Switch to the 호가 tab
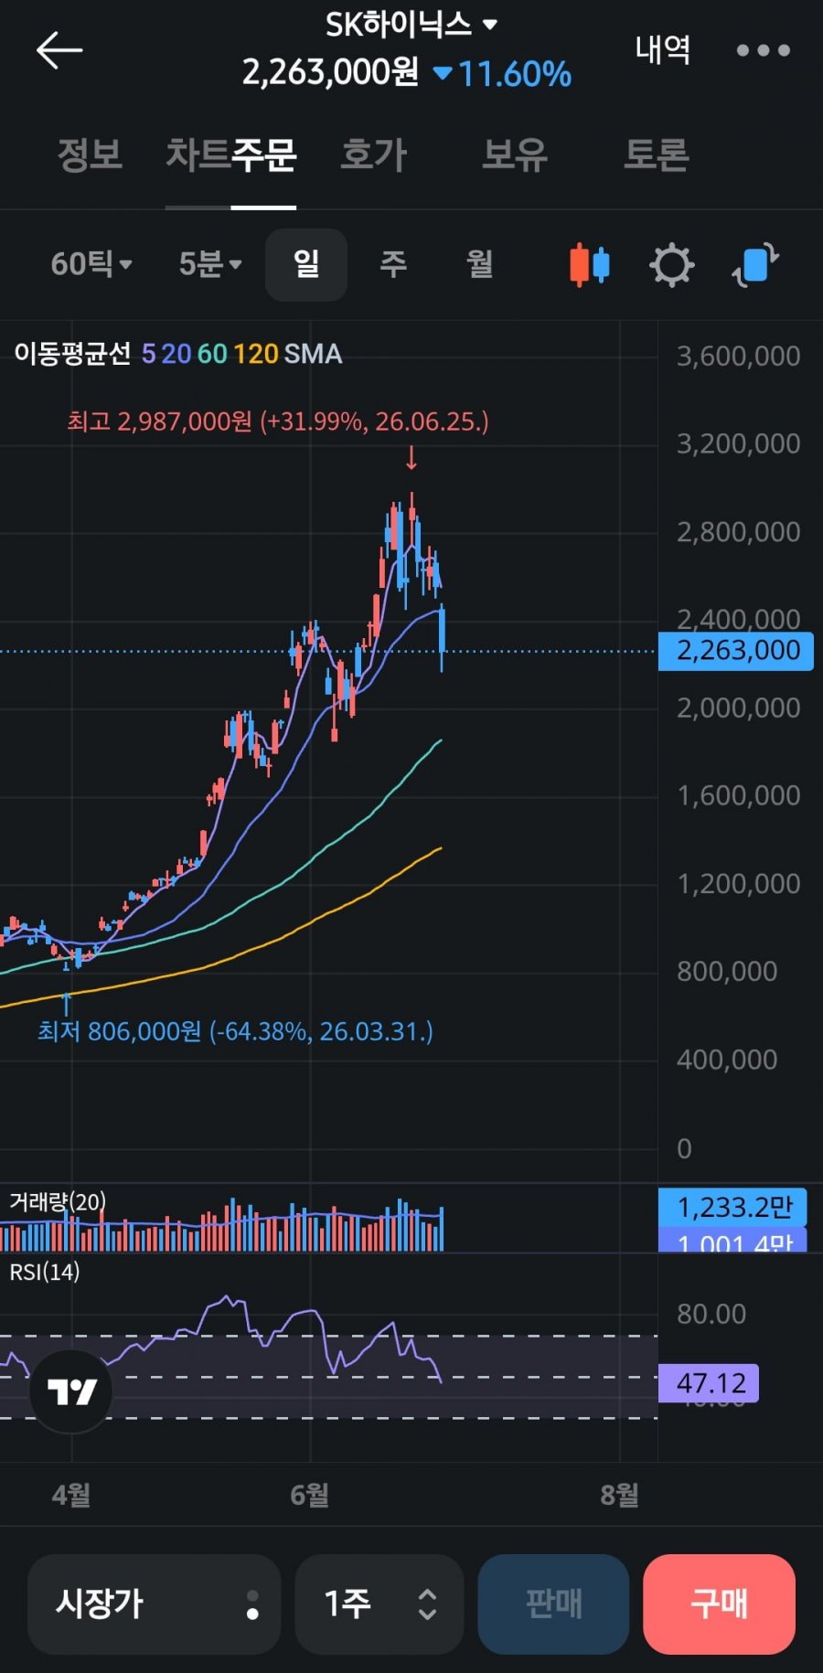 point(373,155)
